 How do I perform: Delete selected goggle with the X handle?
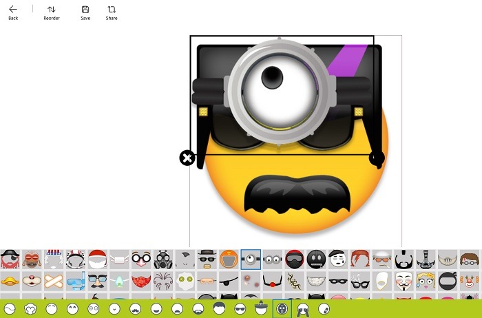187,158
